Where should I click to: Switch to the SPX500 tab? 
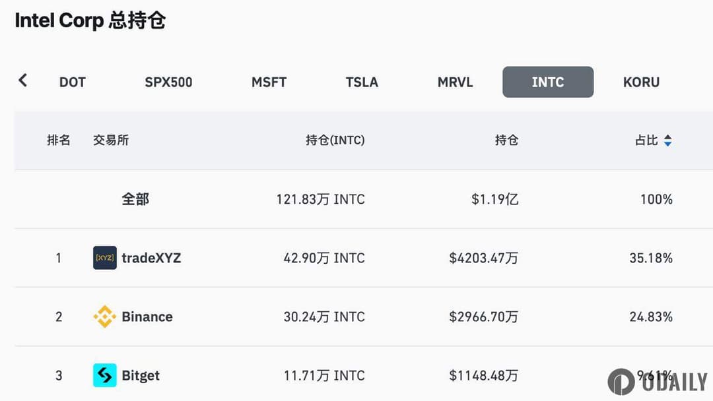click(x=168, y=82)
